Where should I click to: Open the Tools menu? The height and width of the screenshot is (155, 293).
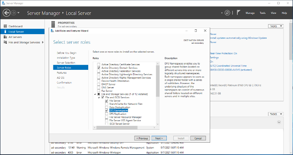(263, 13)
